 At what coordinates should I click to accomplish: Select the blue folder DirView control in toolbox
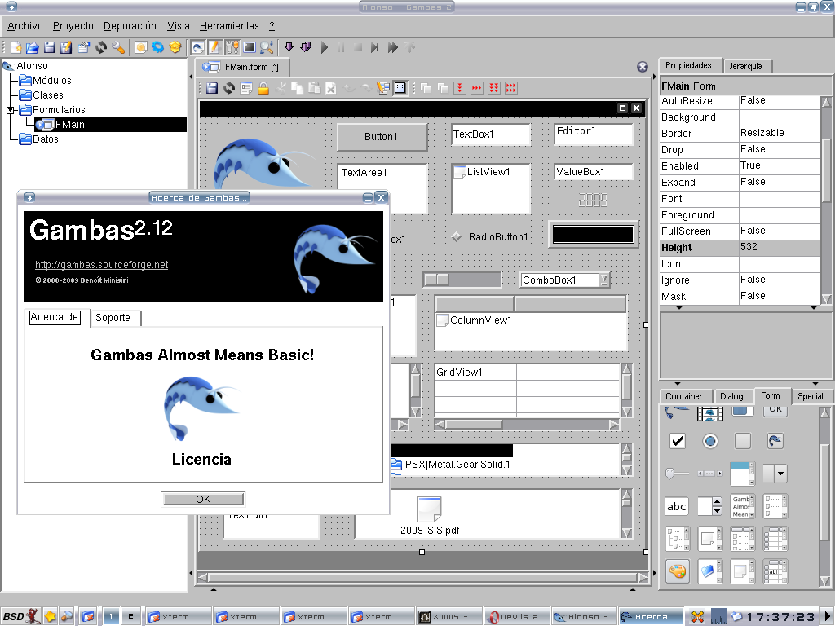pyautogui.click(x=710, y=571)
